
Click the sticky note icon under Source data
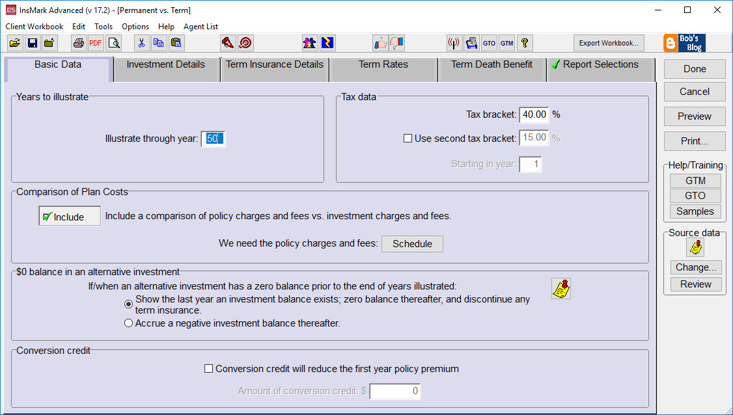click(x=695, y=247)
